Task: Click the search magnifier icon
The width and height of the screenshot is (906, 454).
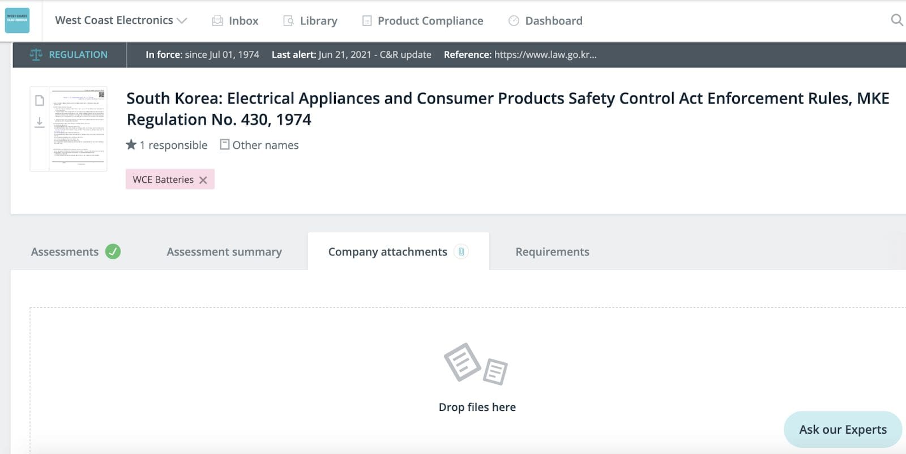Action: pyautogui.click(x=896, y=20)
